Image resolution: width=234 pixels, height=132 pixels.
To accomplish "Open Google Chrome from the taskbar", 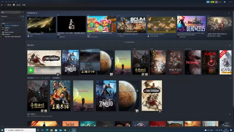I will (65, 130).
